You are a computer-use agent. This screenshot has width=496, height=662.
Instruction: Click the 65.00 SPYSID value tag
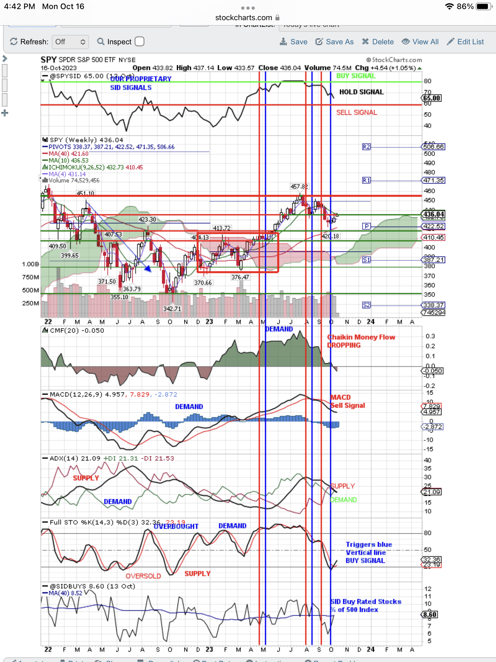point(432,98)
